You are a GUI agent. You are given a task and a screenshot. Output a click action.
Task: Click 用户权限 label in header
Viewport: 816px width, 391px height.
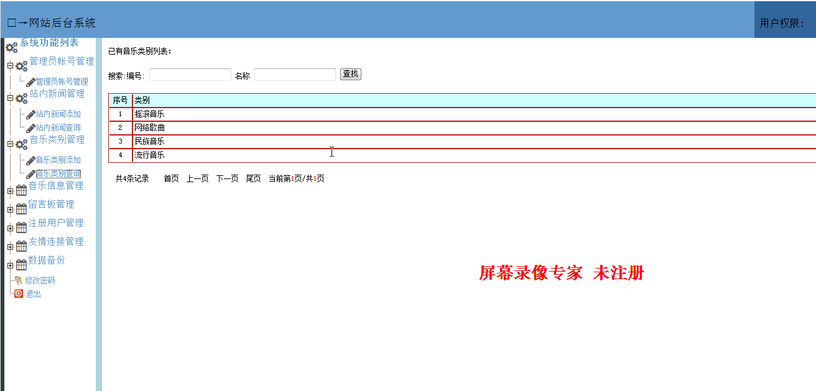[782, 23]
